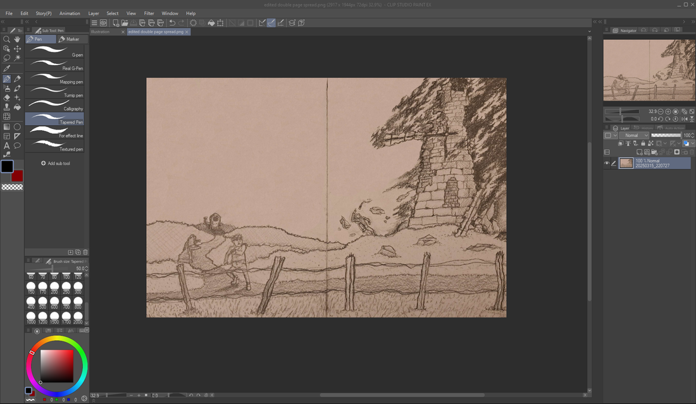Select the Auto select magic wand tool

17,58
